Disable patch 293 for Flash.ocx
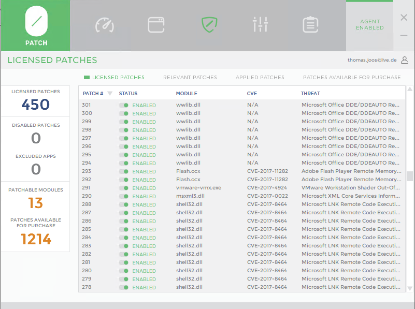 pos(124,171)
